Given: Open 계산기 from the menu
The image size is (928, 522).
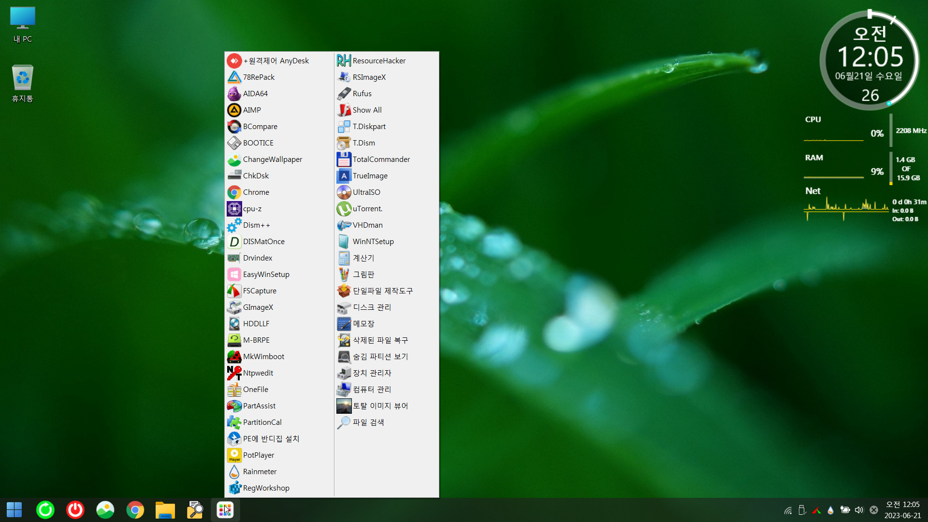Looking at the screenshot, I should coord(387,258).
